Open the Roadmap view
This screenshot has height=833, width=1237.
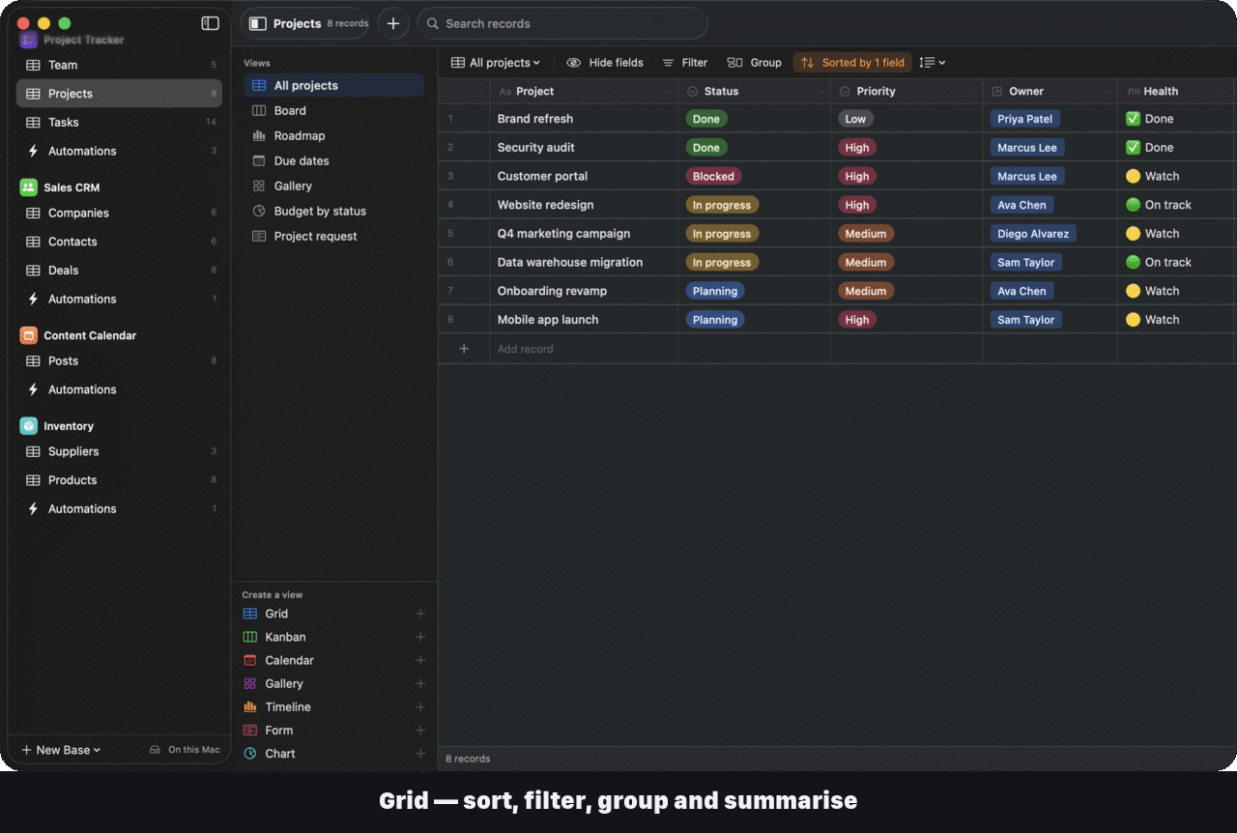click(333, 135)
